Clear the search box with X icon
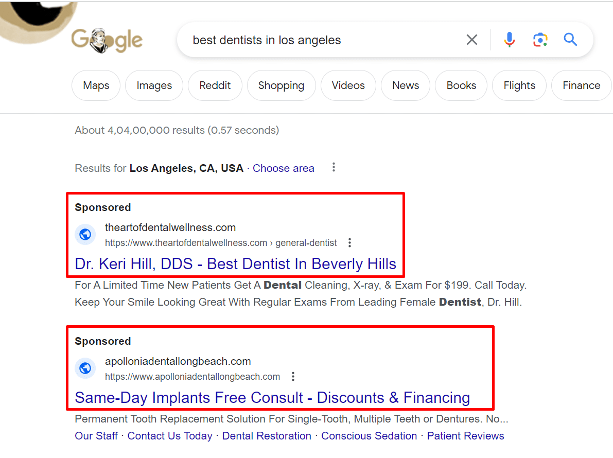The height and width of the screenshot is (458, 613). [472, 40]
